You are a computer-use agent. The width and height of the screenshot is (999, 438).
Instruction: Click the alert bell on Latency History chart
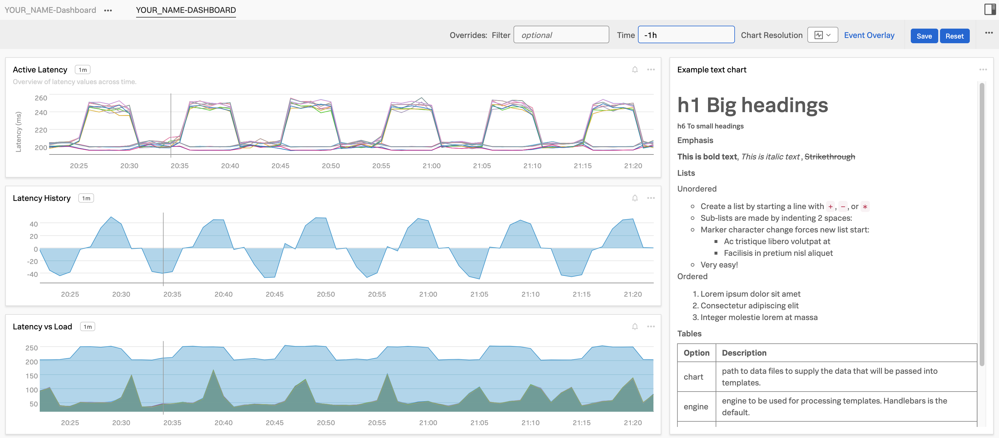tap(634, 198)
